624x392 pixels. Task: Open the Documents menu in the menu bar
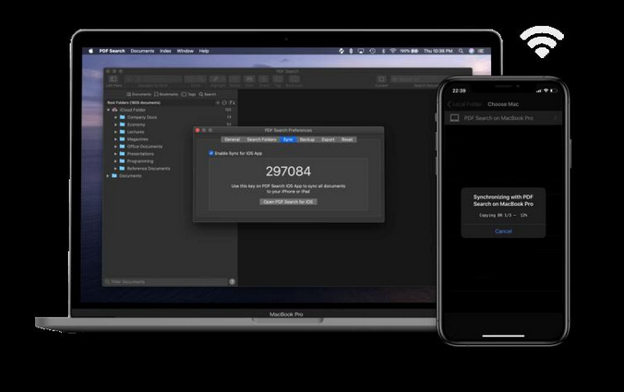click(x=142, y=51)
